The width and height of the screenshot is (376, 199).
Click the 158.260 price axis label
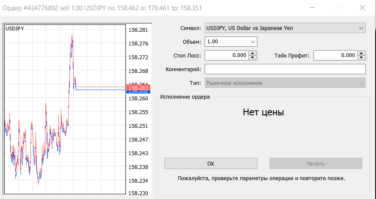coord(138,98)
